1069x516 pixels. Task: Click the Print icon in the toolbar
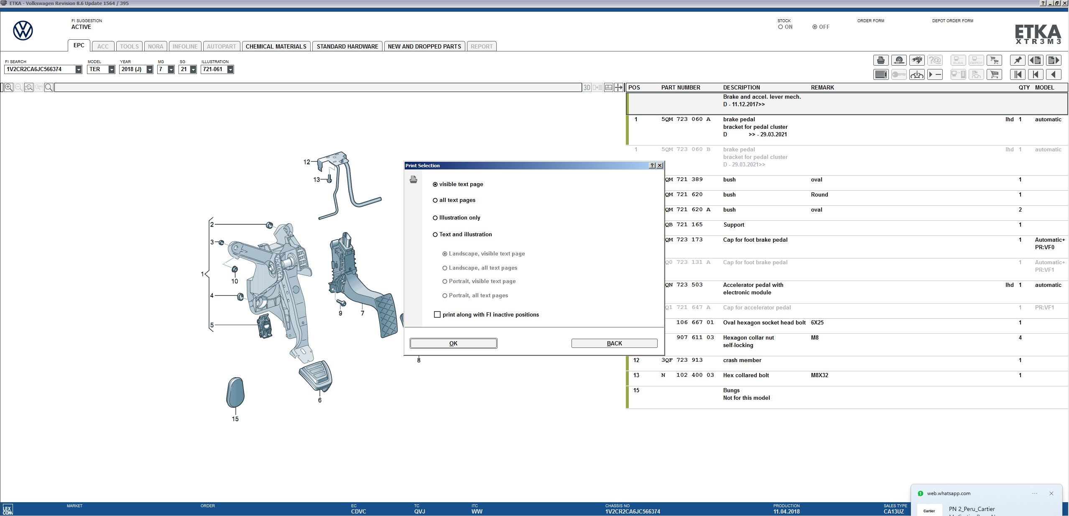880,60
